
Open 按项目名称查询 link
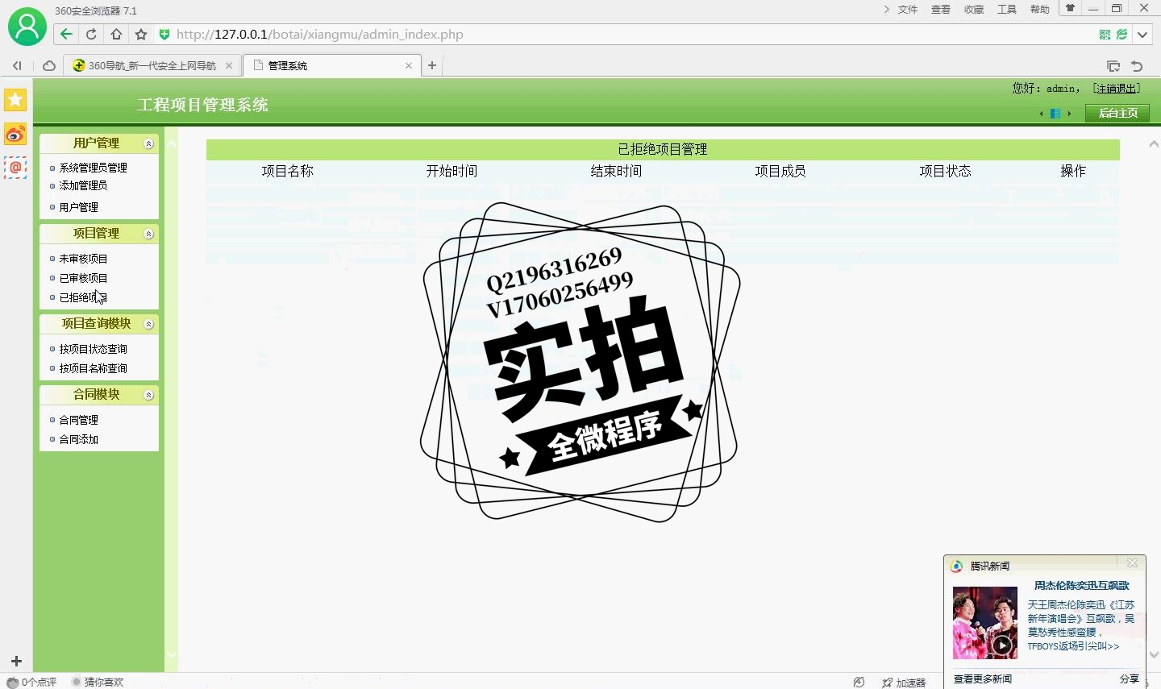93,368
